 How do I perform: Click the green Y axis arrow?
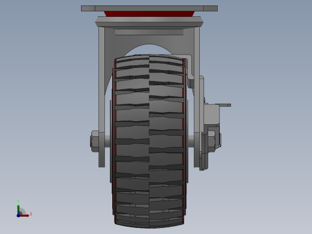pos(18,209)
